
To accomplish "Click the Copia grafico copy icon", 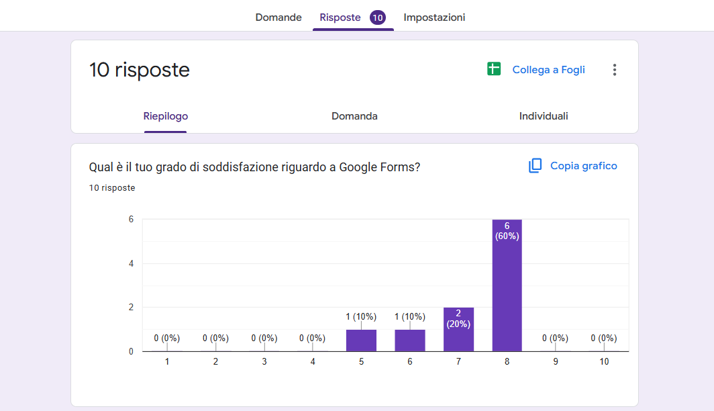I will tap(535, 165).
